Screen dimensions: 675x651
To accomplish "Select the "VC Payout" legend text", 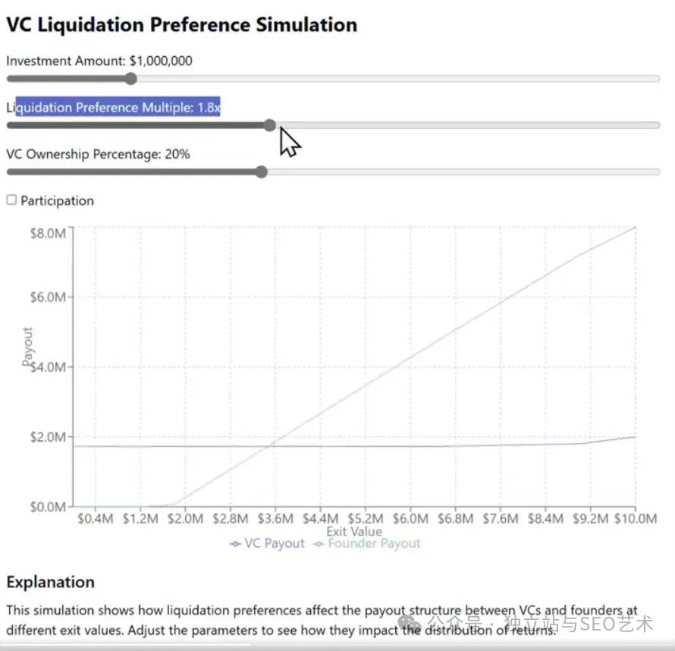I will (274, 544).
